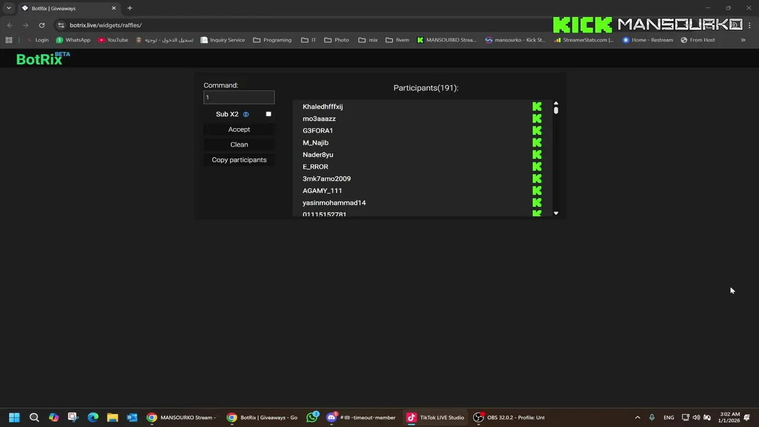The height and width of the screenshot is (427, 759).
Task: Click the microphone icon in system tray
Action: pyautogui.click(x=652, y=418)
